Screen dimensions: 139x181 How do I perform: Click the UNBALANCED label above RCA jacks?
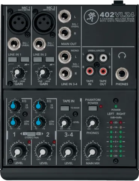pos(96,51)
